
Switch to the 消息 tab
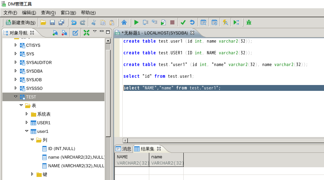click(x=123, y=149)
